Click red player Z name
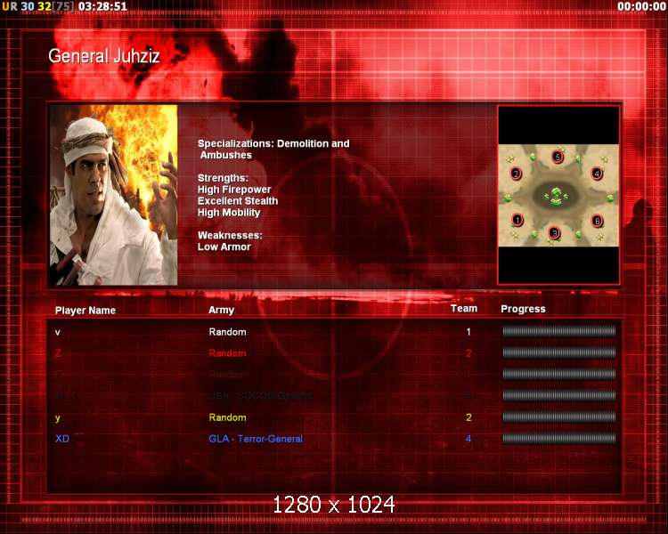This screenshot has width=668, height=534. (58, 353)
